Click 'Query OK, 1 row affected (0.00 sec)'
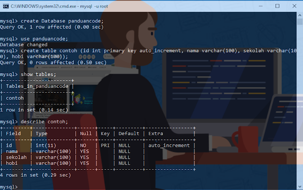The width and height of the screenshot is (303, 190). point(52,27)
